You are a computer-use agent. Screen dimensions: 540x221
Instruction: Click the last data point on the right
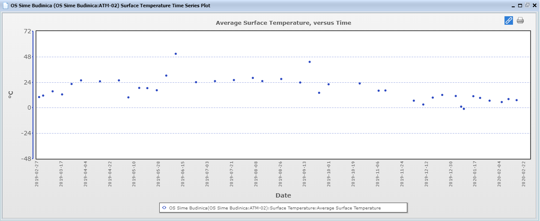pyautogui.click(x=516, y=100)
